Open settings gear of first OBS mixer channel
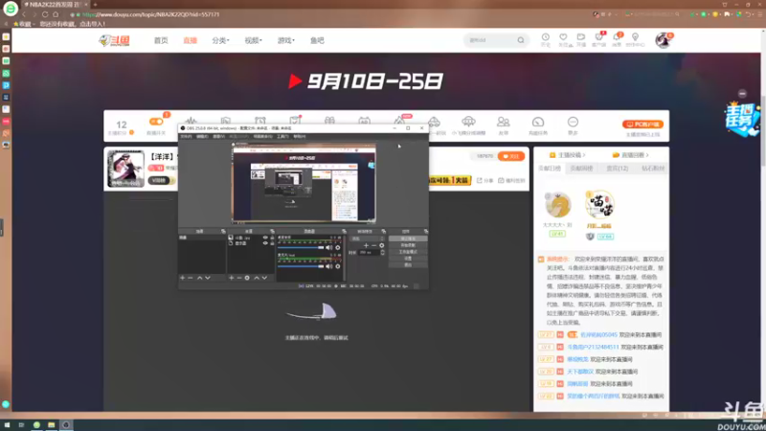Viewport: 766px width, 431px height. [338, 248]
